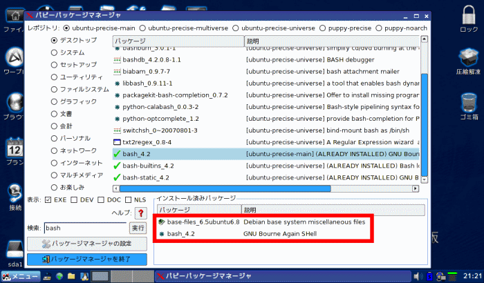Click the network tray icon
The height and width of the screenshot is (283, 484).
click(x=441, y=276)
